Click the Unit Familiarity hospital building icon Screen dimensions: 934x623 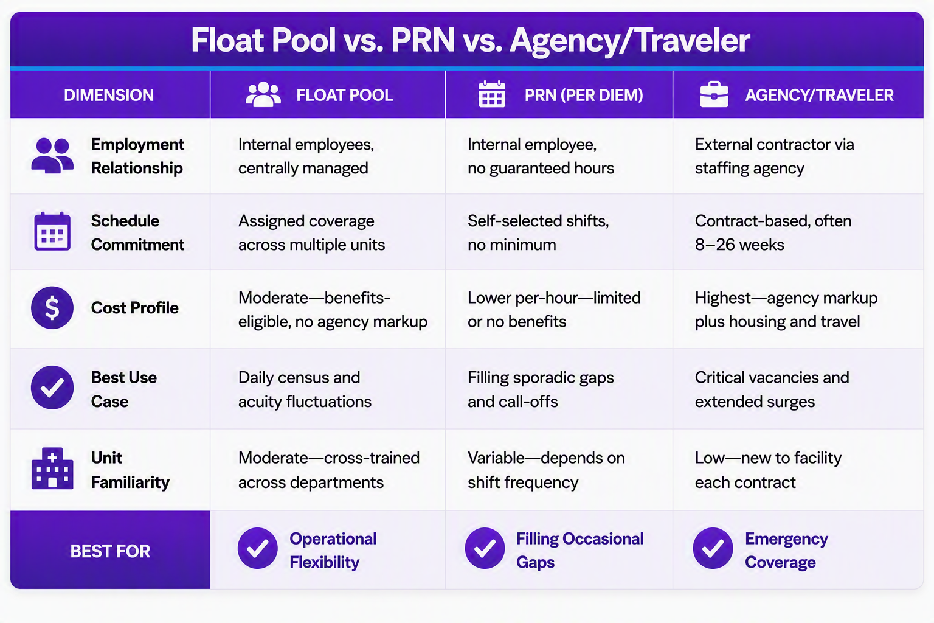pos(52,468)
